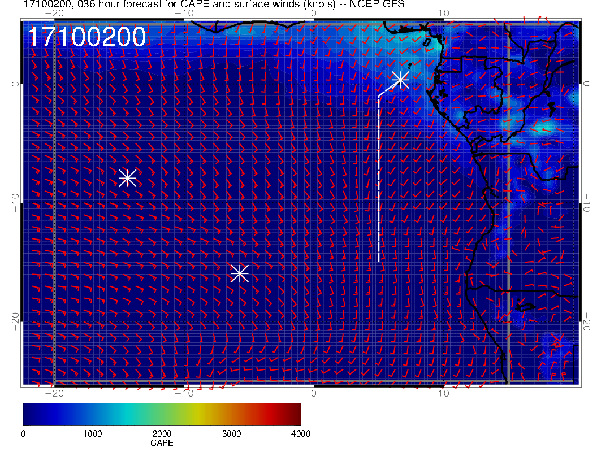The image size is (597, 461).
Task: Click the 1000 tick label on colorbar
Action: (x=92, y=434)
